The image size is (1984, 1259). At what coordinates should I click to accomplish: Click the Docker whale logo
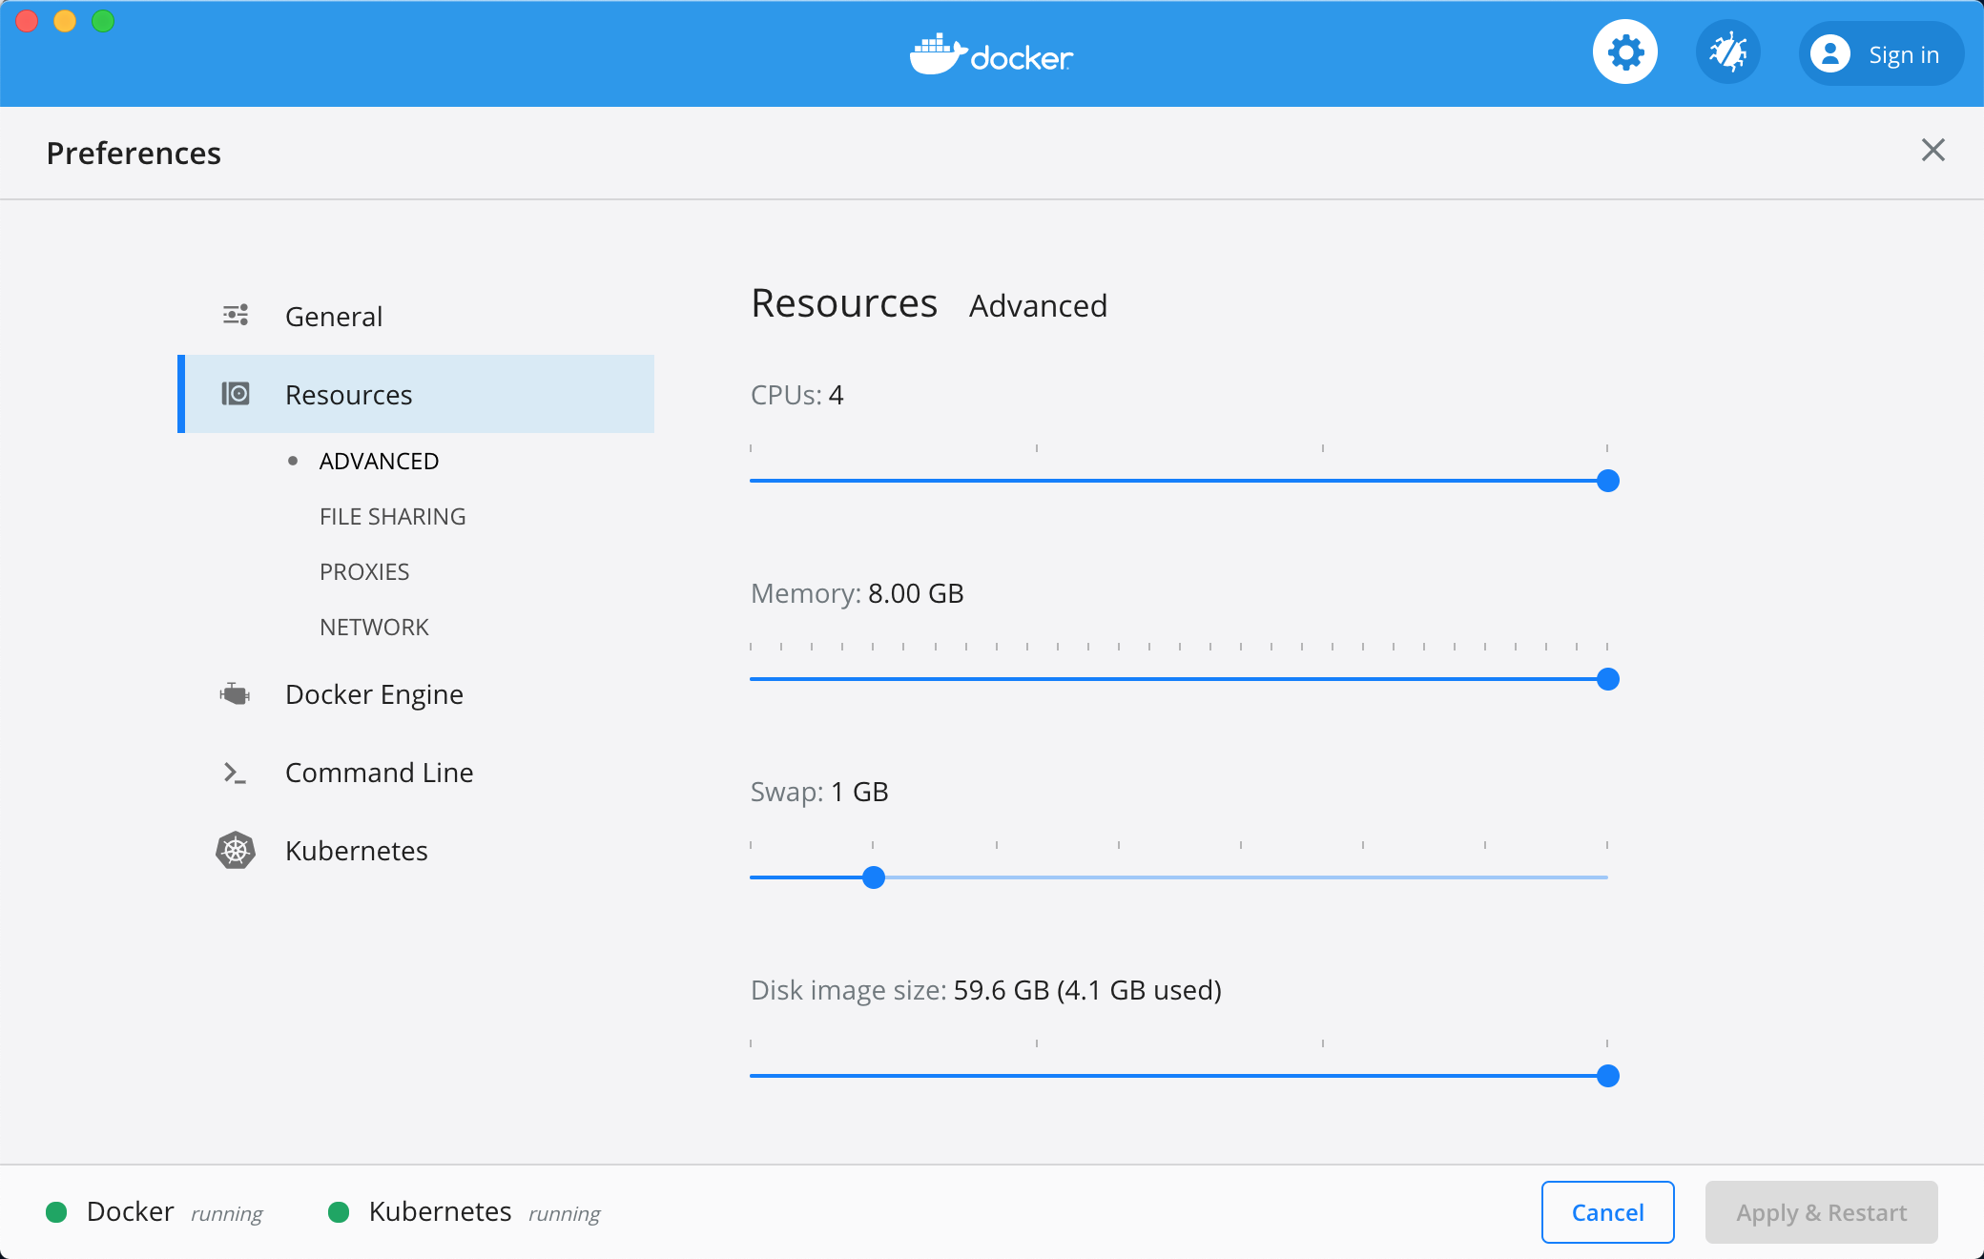point(939,55)
